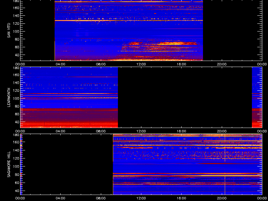Select the 40 frequency tick of Sagamore Hill

tap(17, 191)
